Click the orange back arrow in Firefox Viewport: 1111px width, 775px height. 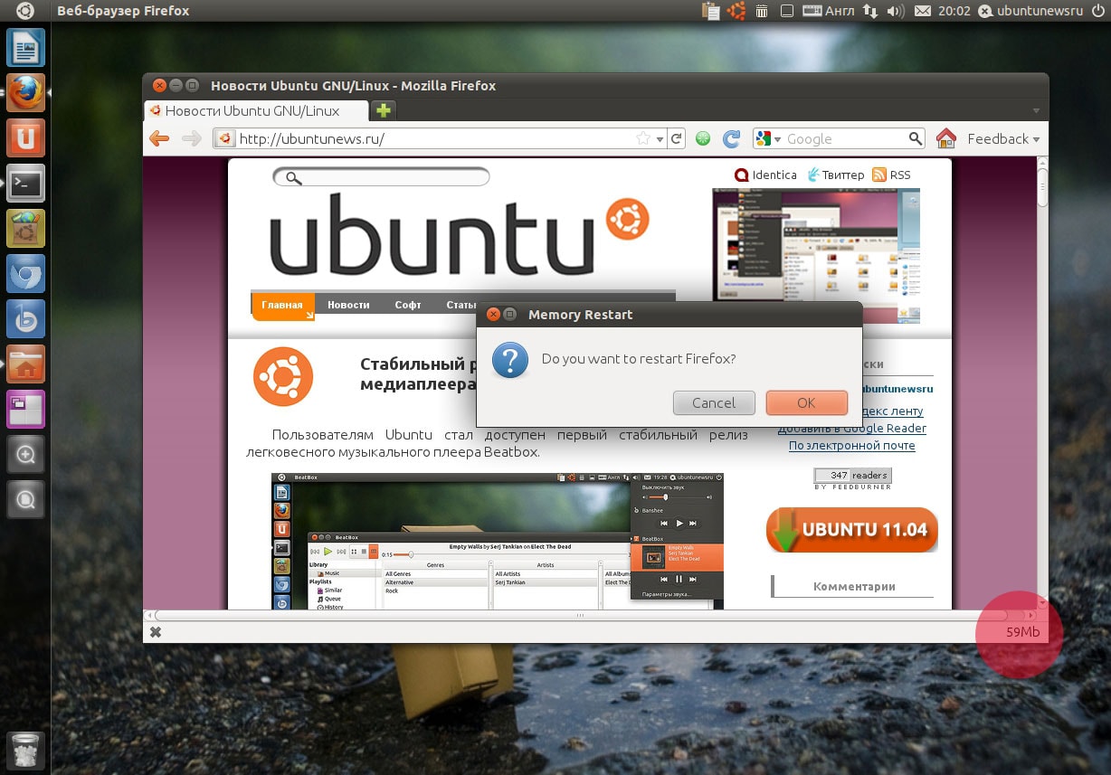pyautogui.click(x=159, y=138)
